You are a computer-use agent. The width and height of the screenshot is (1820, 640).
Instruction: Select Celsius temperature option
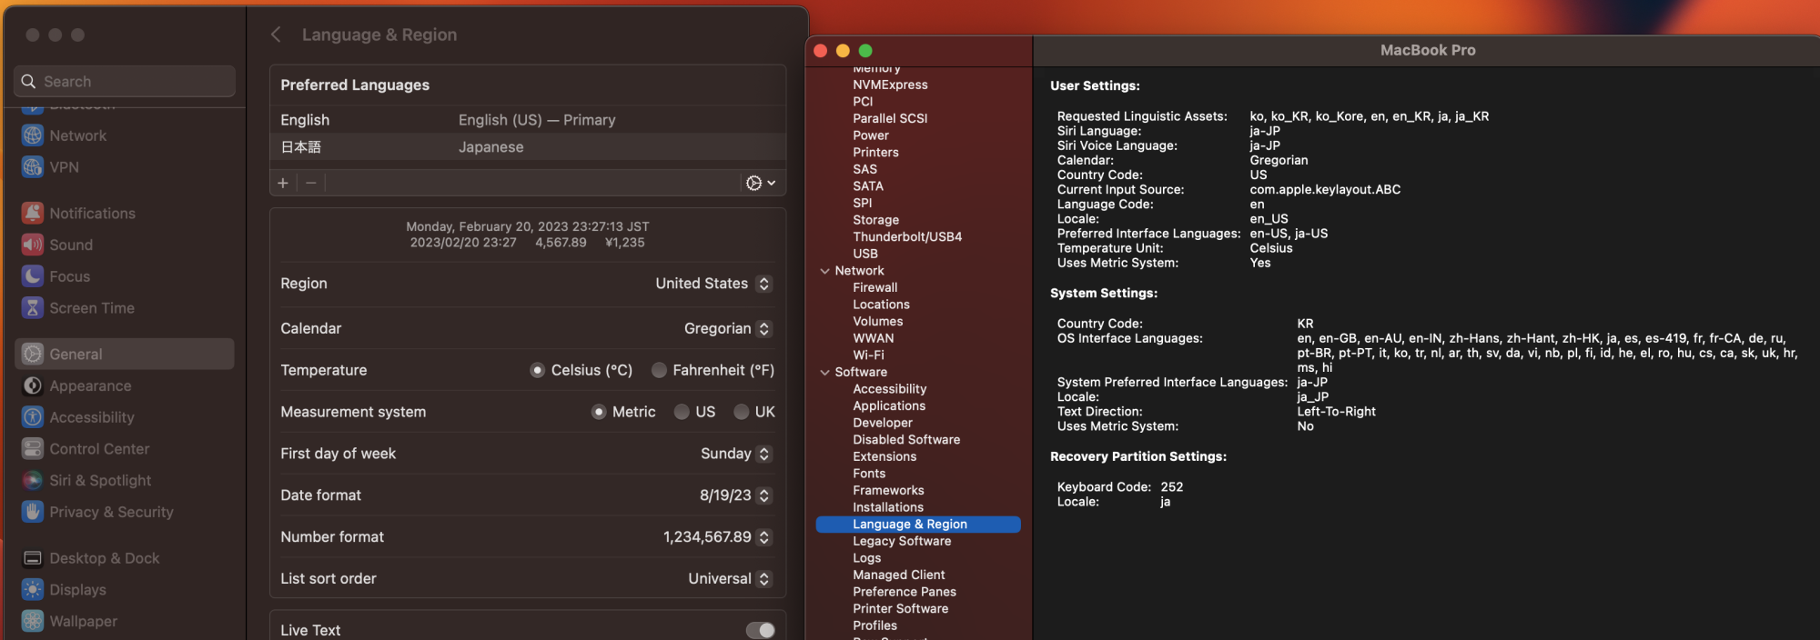pos(538,370)
